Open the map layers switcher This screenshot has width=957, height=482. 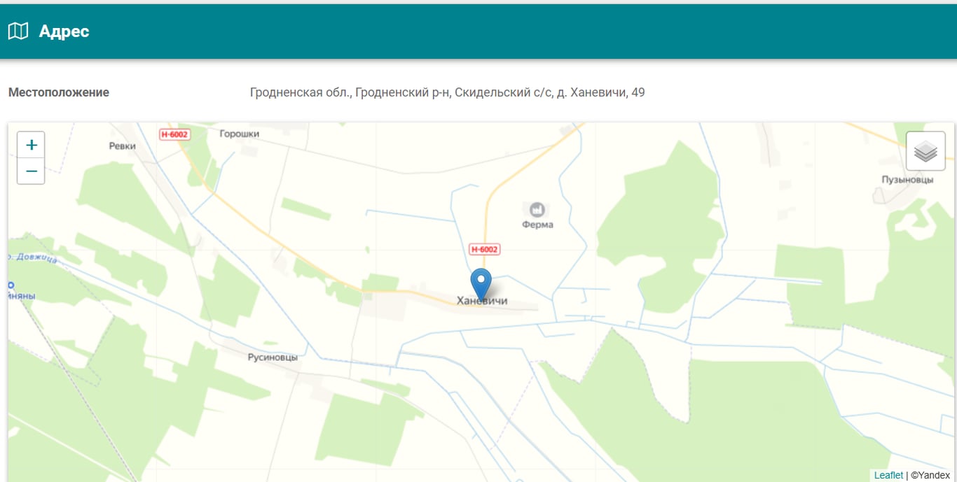coord(925,151)
